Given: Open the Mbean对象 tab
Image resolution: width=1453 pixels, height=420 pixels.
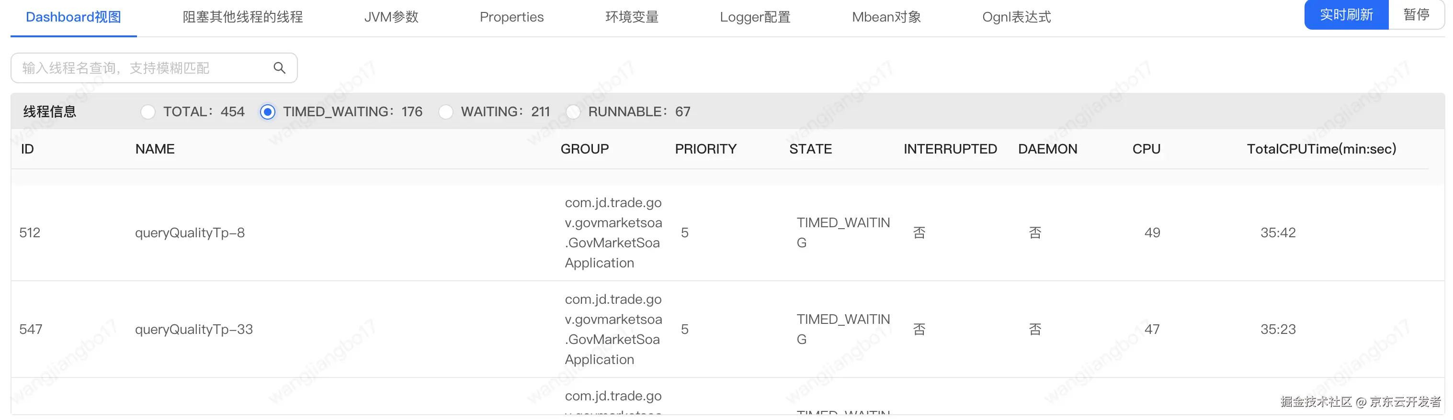Looking at the screenshot, I should [x=886, y=17].
